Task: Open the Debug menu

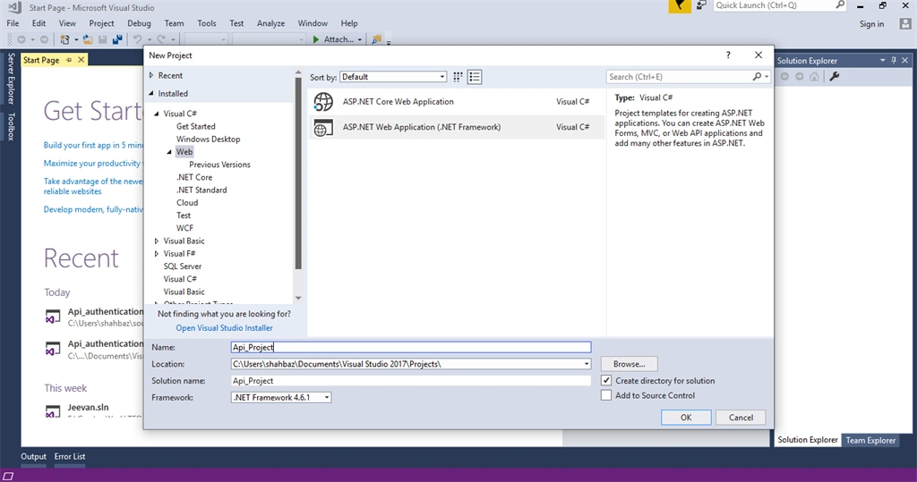Action: 139,23
